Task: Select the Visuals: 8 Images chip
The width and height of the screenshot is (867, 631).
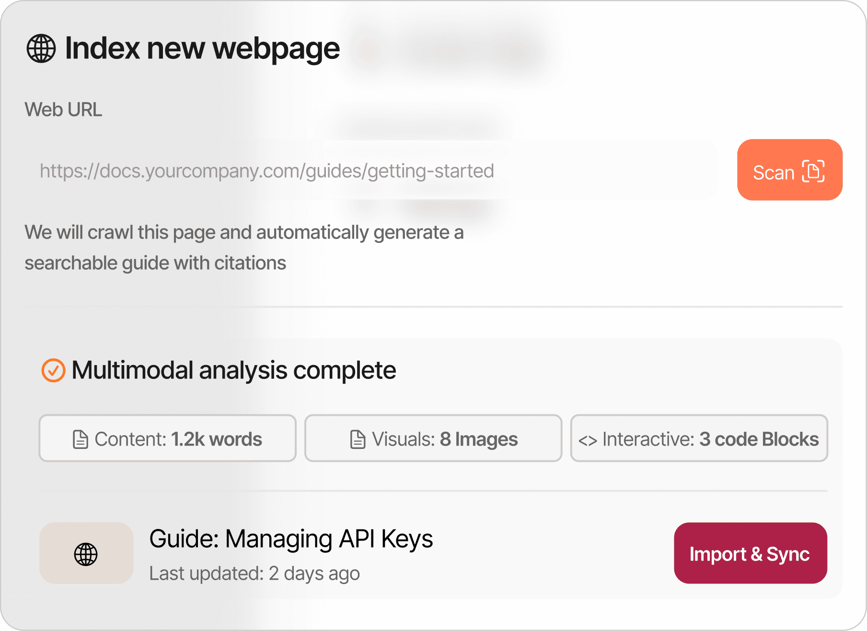Action: [x=433, y=438]
